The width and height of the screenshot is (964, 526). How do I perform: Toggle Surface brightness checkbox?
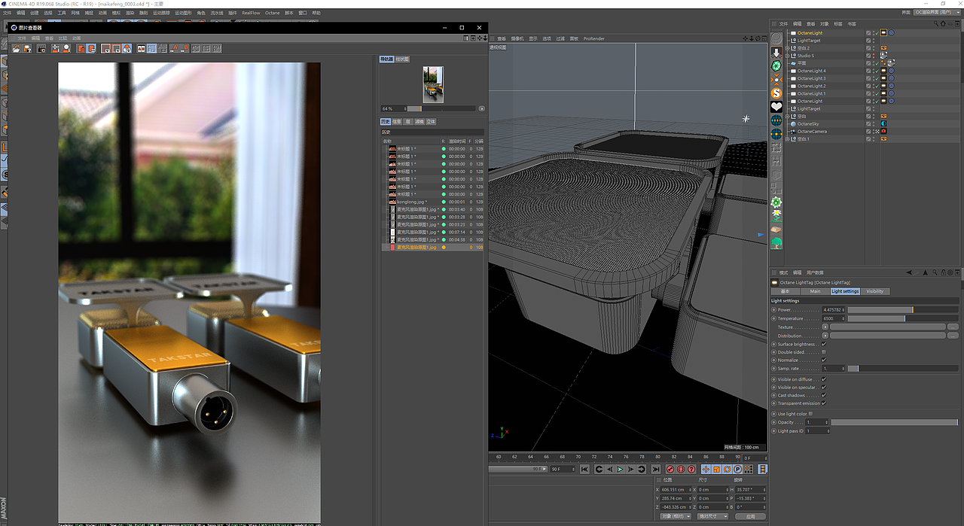pos(824,344)
